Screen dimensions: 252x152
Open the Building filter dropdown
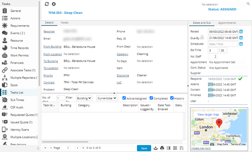(84, 98)
